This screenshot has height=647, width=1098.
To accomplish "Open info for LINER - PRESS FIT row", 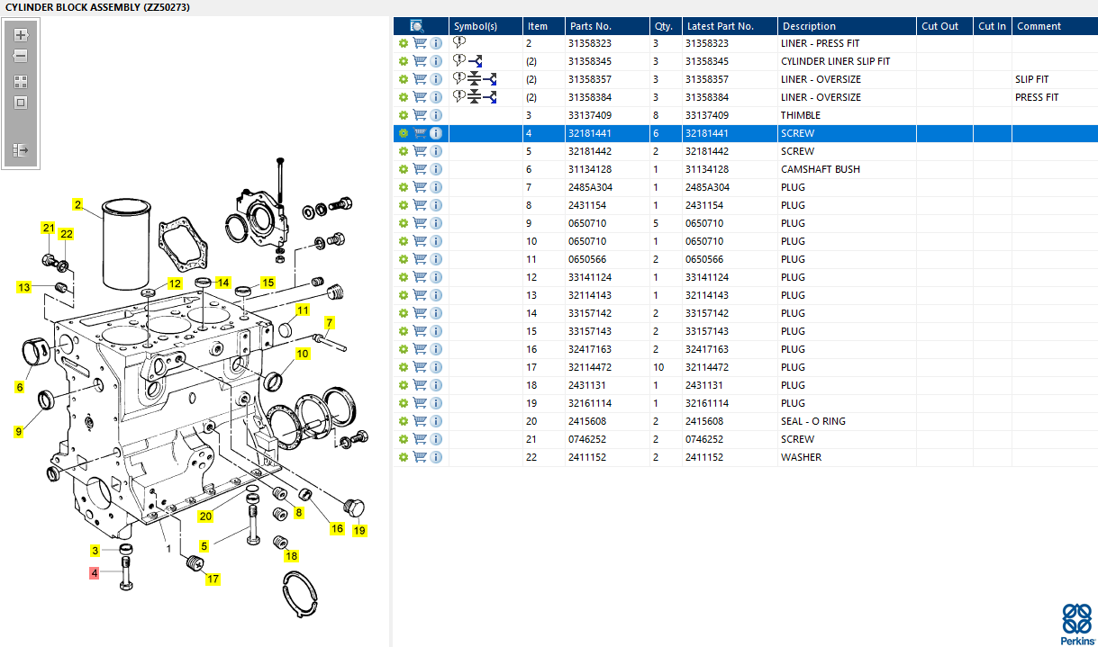I will (436, 43).
